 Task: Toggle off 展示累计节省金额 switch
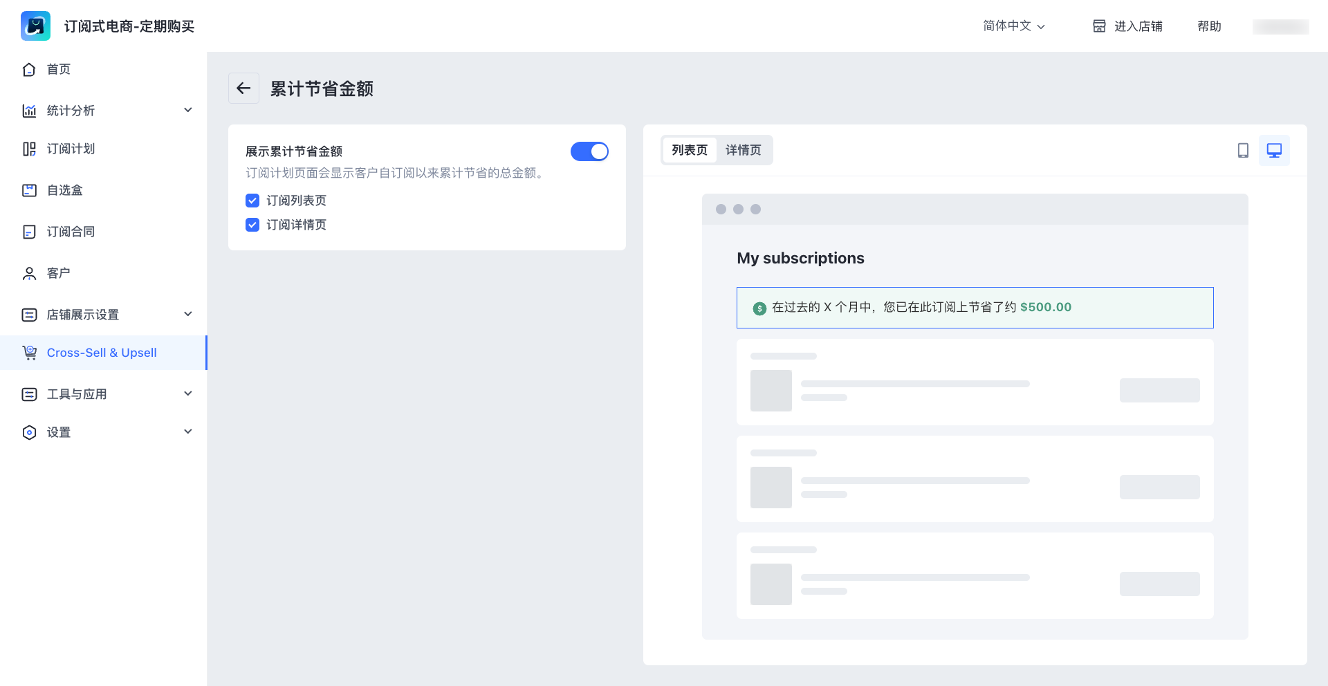pyautogui.click(x=589, y=151)
